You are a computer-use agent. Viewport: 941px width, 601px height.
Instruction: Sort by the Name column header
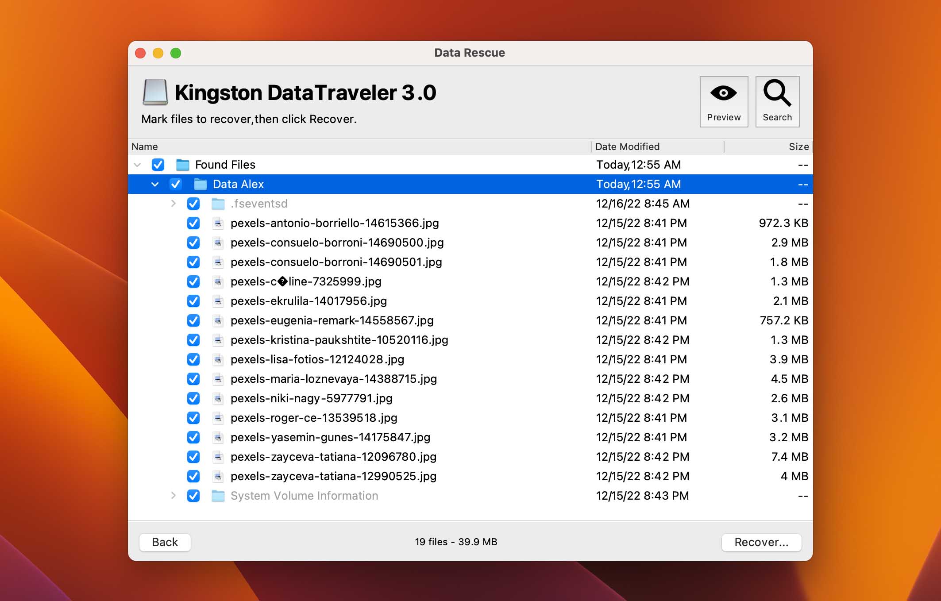click(x=359, y=147)
